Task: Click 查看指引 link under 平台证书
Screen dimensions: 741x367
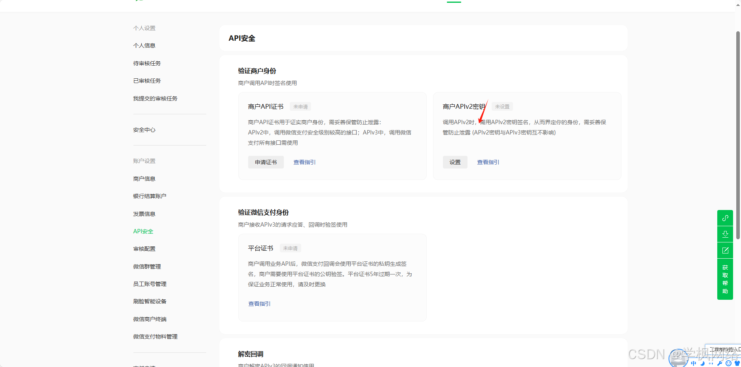Action: pos(259,304)
